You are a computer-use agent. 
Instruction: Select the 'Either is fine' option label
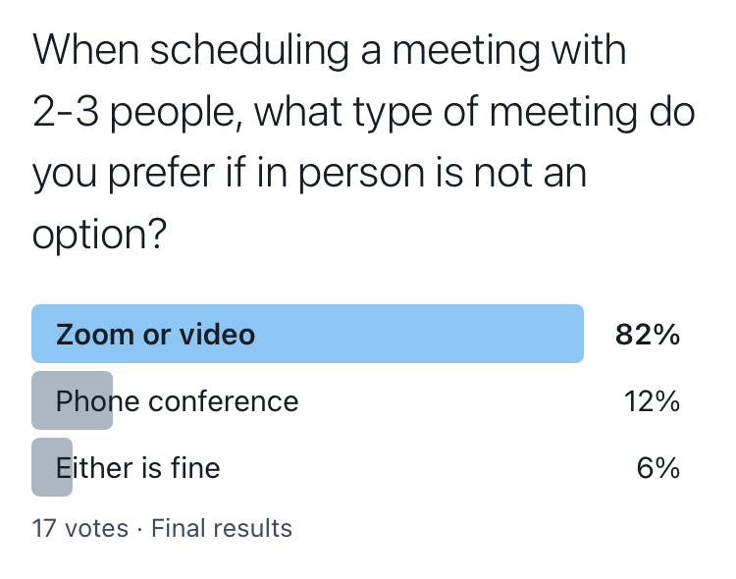pyautogui.click(x=137, y=467)
